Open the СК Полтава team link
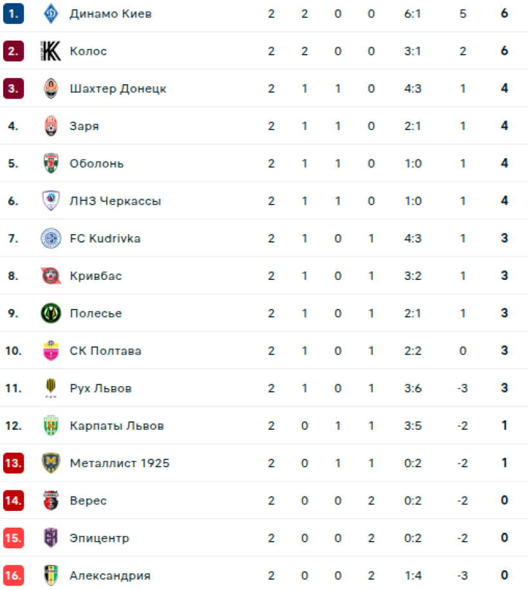 (x=106, y=351)
